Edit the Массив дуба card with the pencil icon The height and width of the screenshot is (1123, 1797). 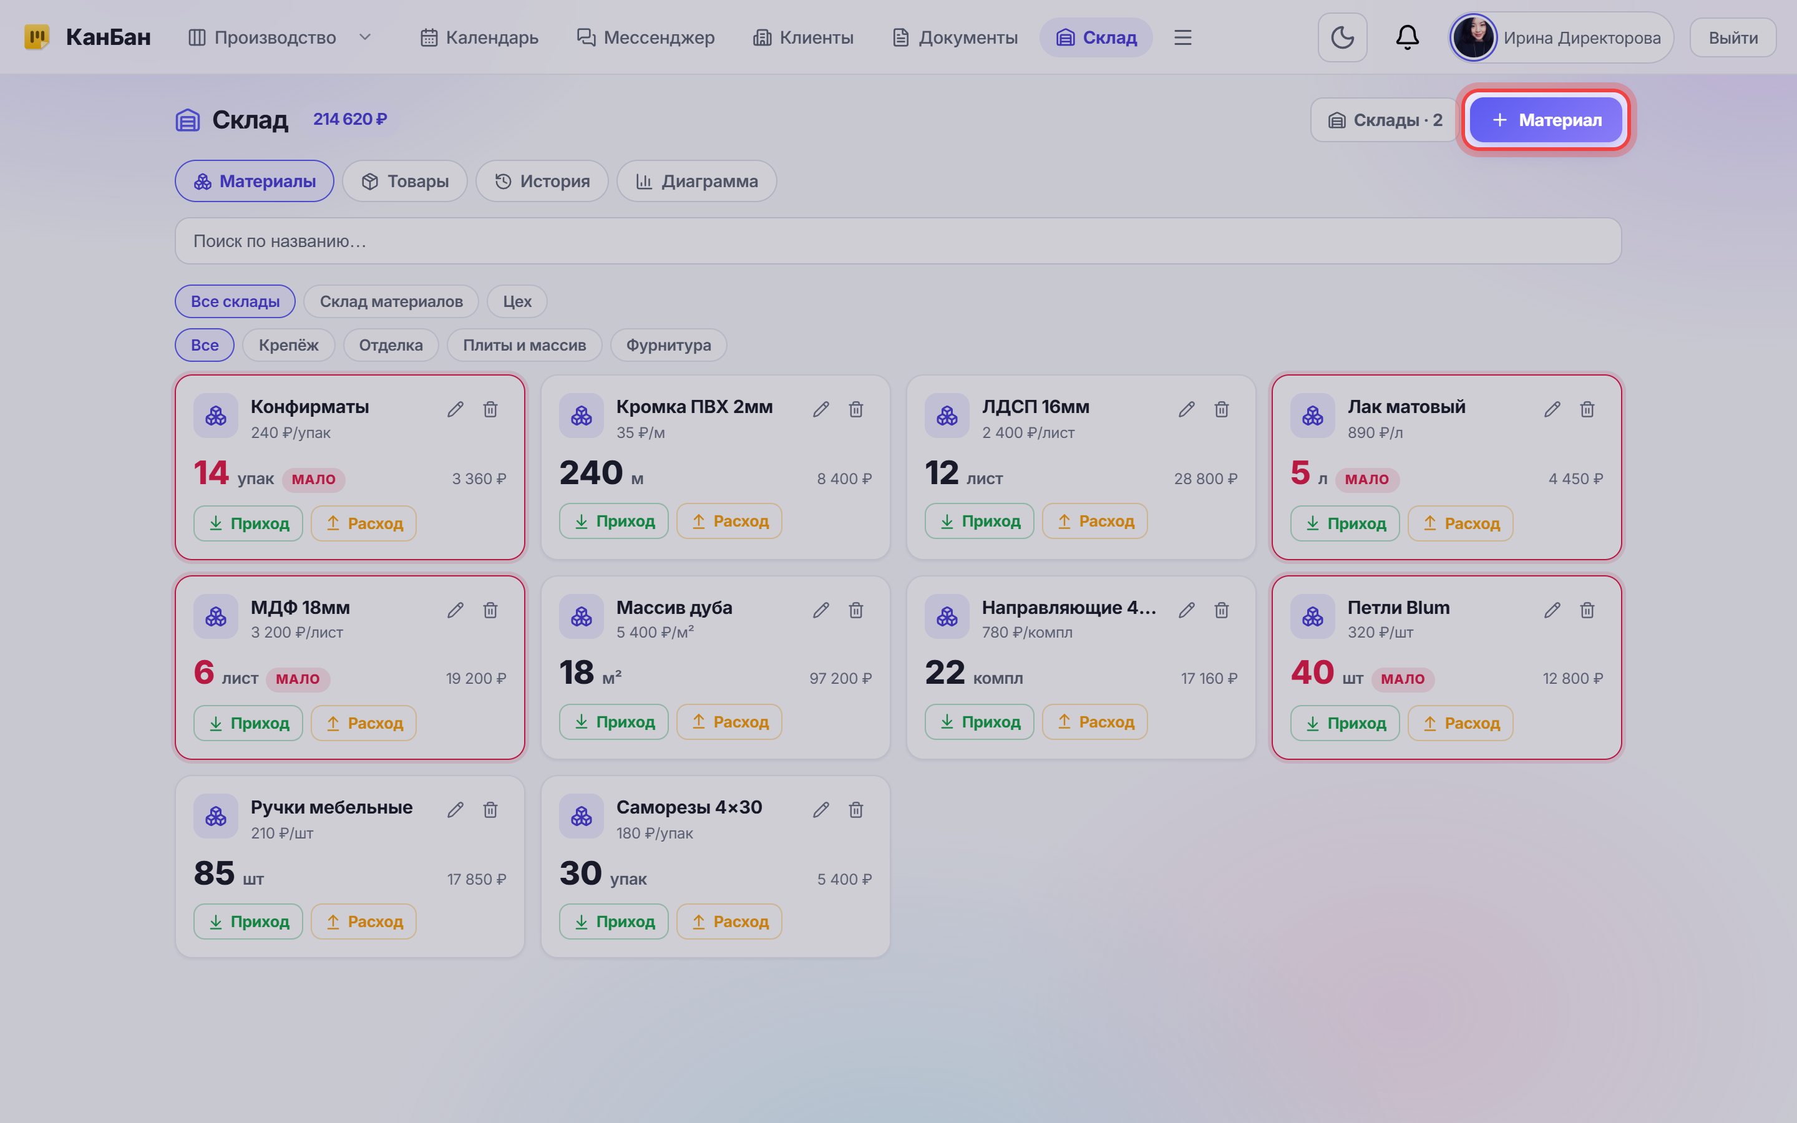pyautogui.click(x=821, y=610)
